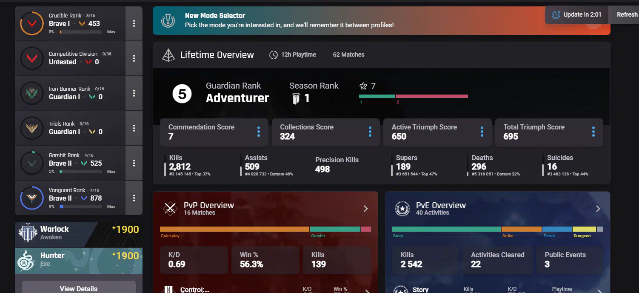This screenshot has width=639, height=293.
Task: Click the Supers value 189
Action: [x=403, y=167]
